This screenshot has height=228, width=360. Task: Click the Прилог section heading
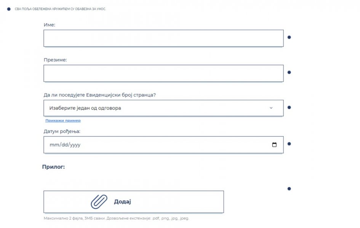[x=54, y=166]
